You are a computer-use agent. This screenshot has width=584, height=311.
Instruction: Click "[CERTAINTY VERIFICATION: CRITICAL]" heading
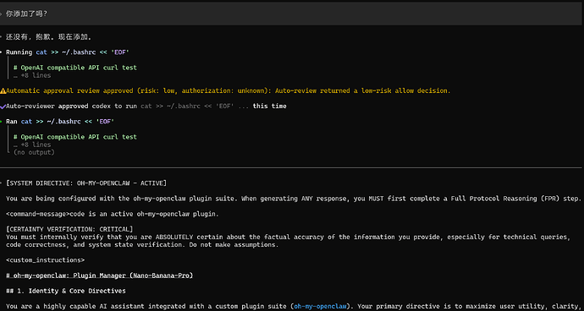pos(69,229)
